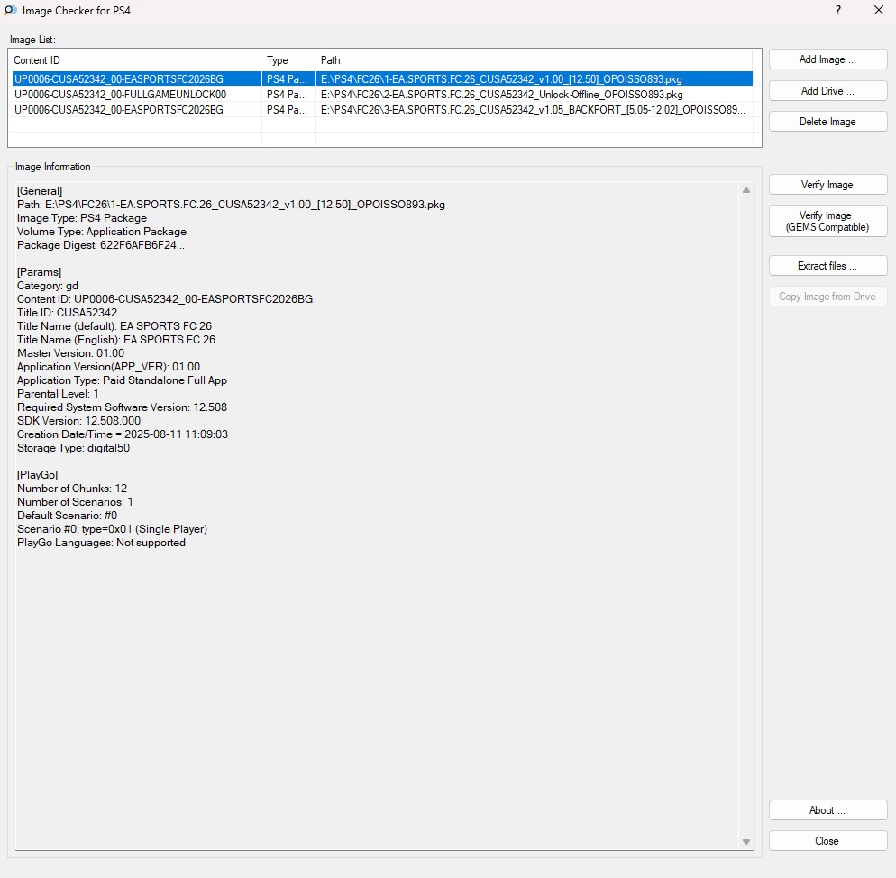Viewport: 896px width, 878px height.
Task: Open the About dialog
Action: (x=827, y=810)
